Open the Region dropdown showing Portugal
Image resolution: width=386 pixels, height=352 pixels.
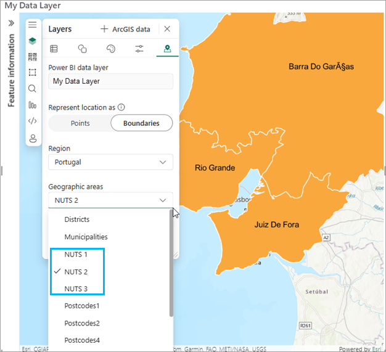point(110,162)
